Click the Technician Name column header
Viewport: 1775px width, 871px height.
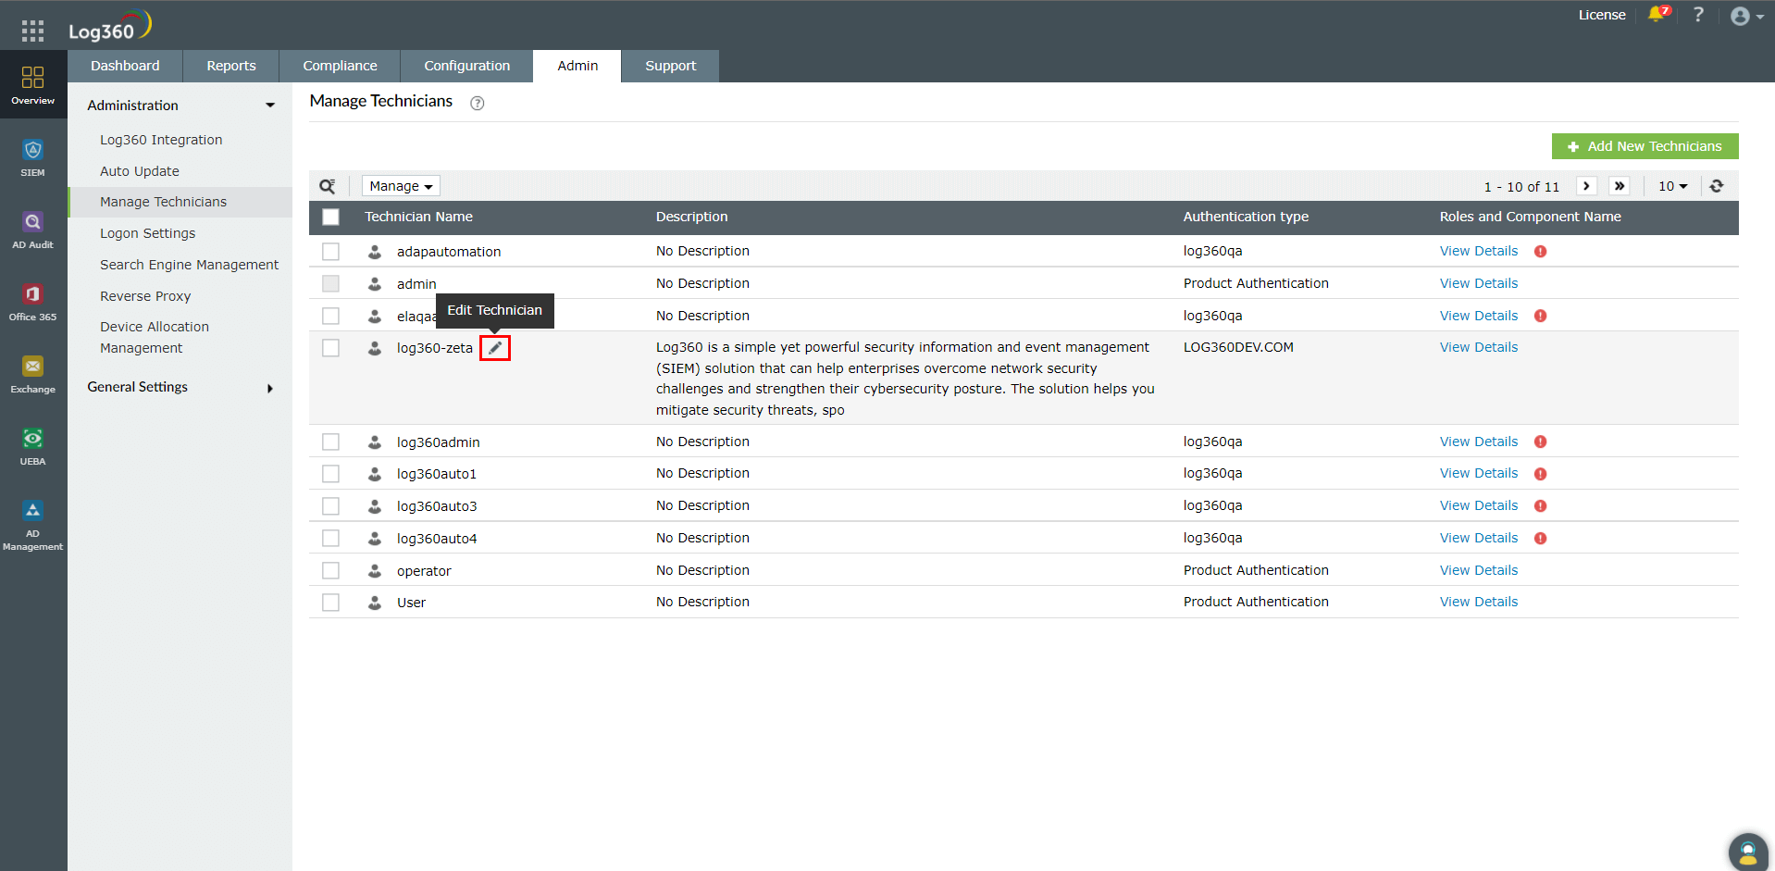click(418, 217)
